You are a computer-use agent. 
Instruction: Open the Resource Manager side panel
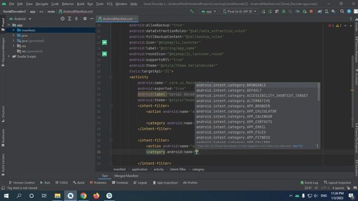tap(3, 52)
